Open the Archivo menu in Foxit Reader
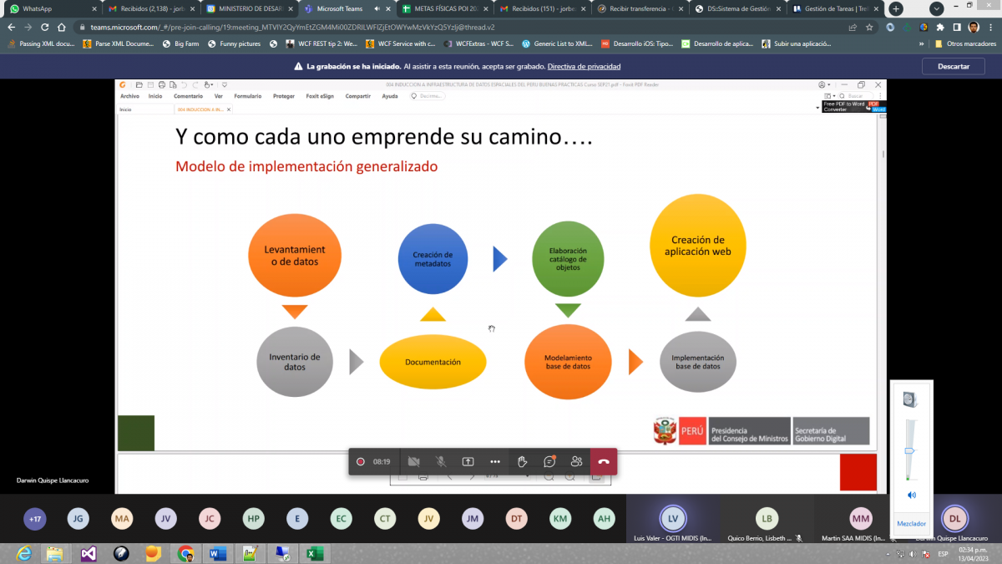This screenshot has height=564, width=1002. pyautogui.click(x=129, y=96)
